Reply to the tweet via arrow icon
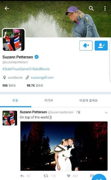The height and width of the screenshot is (180, 111). [22, 176]
